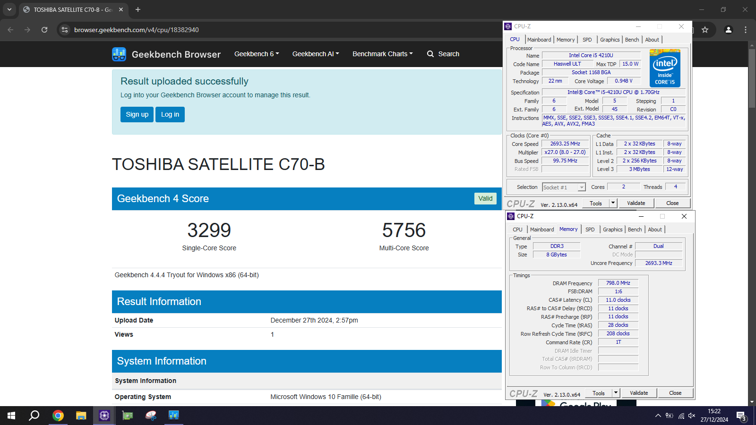The image size is (756, 425).
Task: Open File Explorer from taskbar
Action: pos(81,416)
